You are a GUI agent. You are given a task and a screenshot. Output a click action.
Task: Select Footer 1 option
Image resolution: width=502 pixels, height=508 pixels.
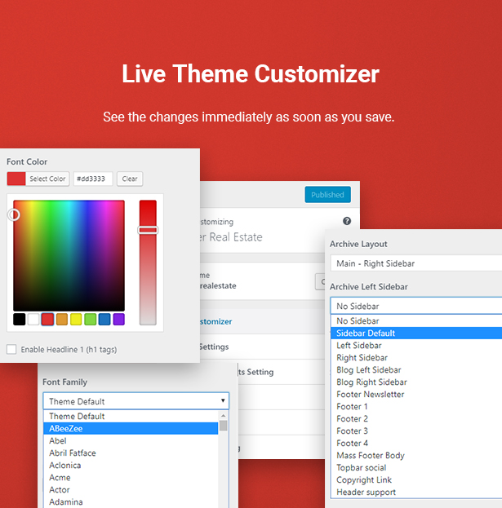416,407
